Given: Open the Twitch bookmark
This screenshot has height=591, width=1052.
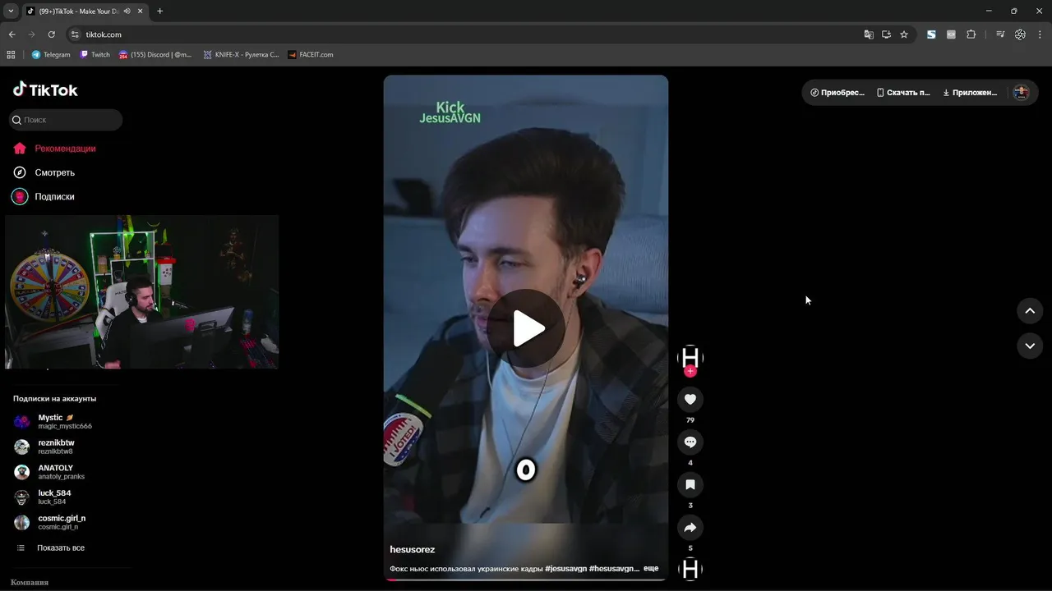Looking at the screenshot, I should tap(95, 55).
